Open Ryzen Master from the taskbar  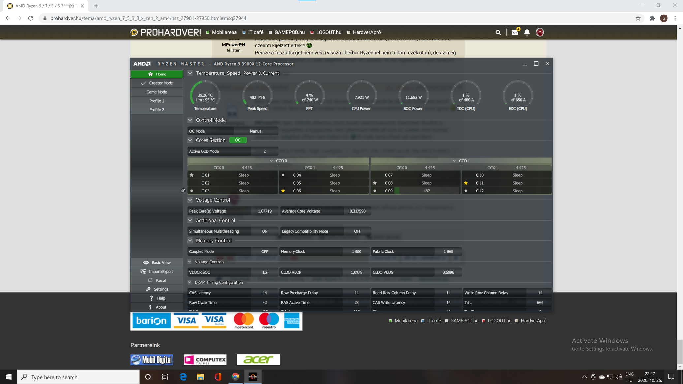pos(253,377)
